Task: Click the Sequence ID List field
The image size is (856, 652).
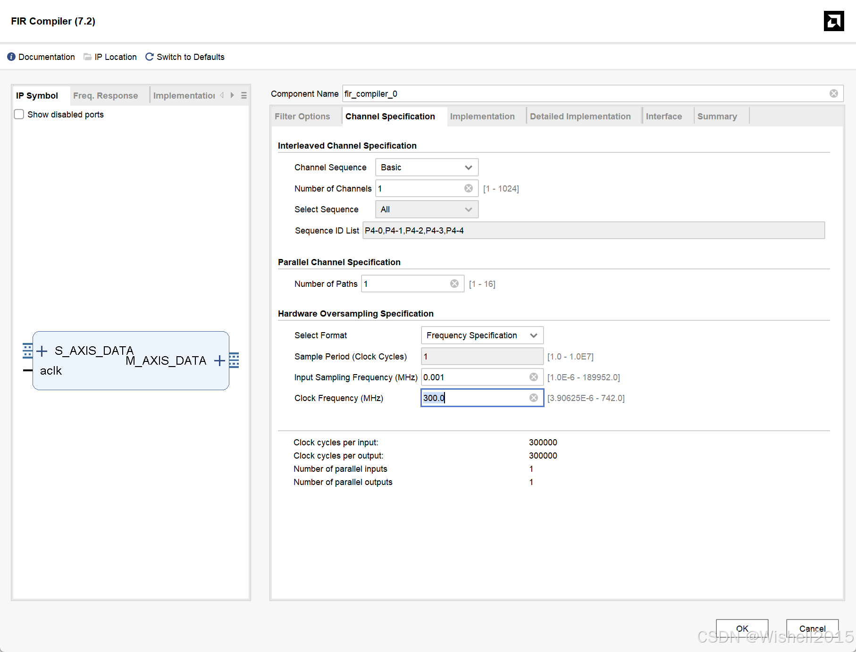Action: point(594,230)
